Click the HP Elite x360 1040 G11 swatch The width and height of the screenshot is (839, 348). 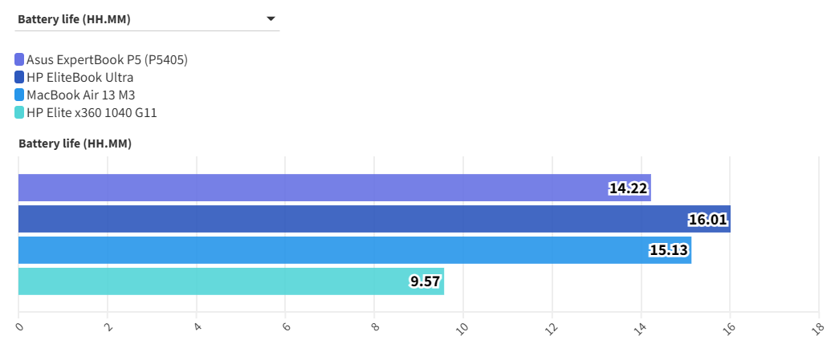tap(19, 113)
